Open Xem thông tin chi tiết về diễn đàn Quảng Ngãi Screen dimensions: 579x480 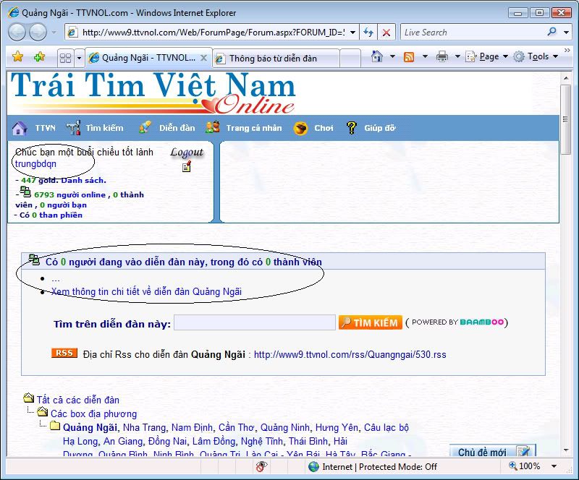click(146, 292)
